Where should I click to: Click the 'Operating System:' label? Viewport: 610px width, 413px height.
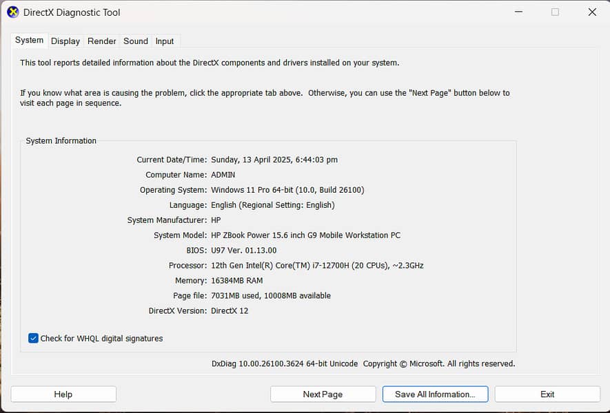[x=174, y=190]
